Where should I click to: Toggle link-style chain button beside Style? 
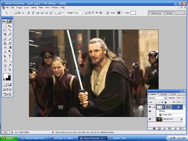click(107, 13)
